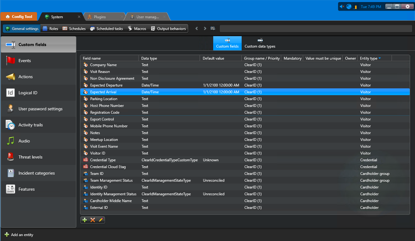This screenshot has height=241, width=415.
Task: Delete selected field with the orange X icon
Action: (92, 220)
